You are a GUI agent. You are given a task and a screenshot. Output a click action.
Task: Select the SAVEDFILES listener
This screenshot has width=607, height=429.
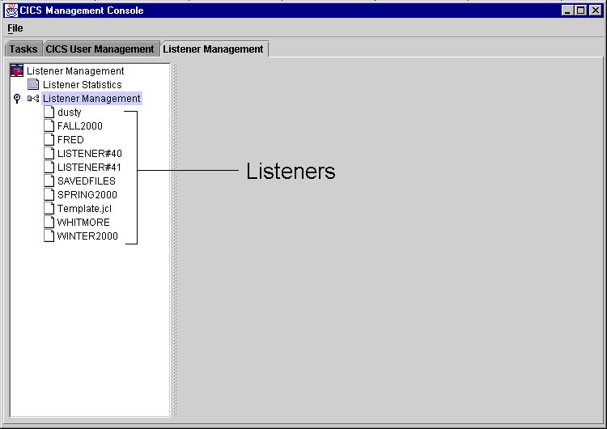pos(87,181)
